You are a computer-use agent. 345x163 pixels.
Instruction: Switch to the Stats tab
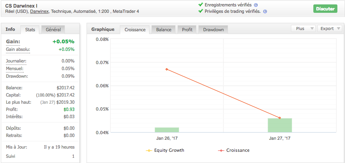point(30,29)
